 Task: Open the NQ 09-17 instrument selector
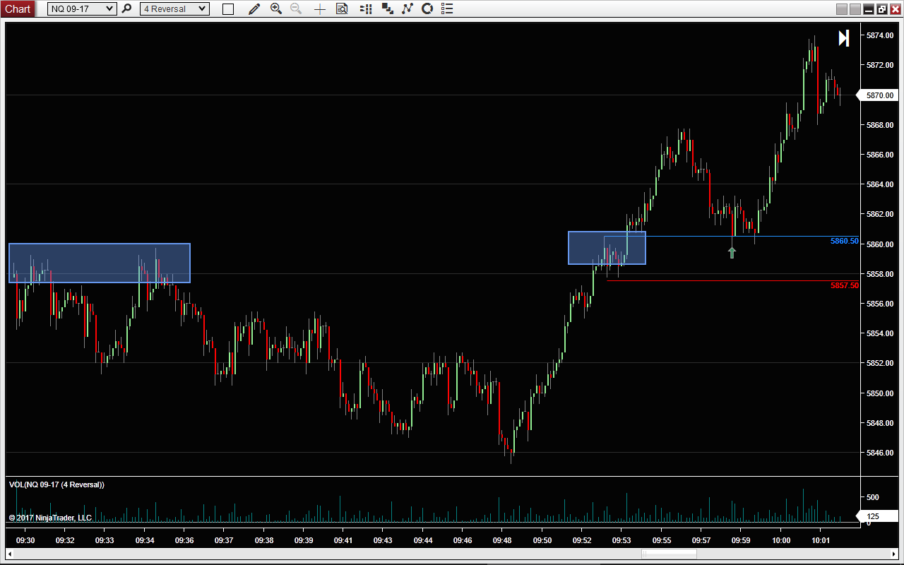(82, 8)
